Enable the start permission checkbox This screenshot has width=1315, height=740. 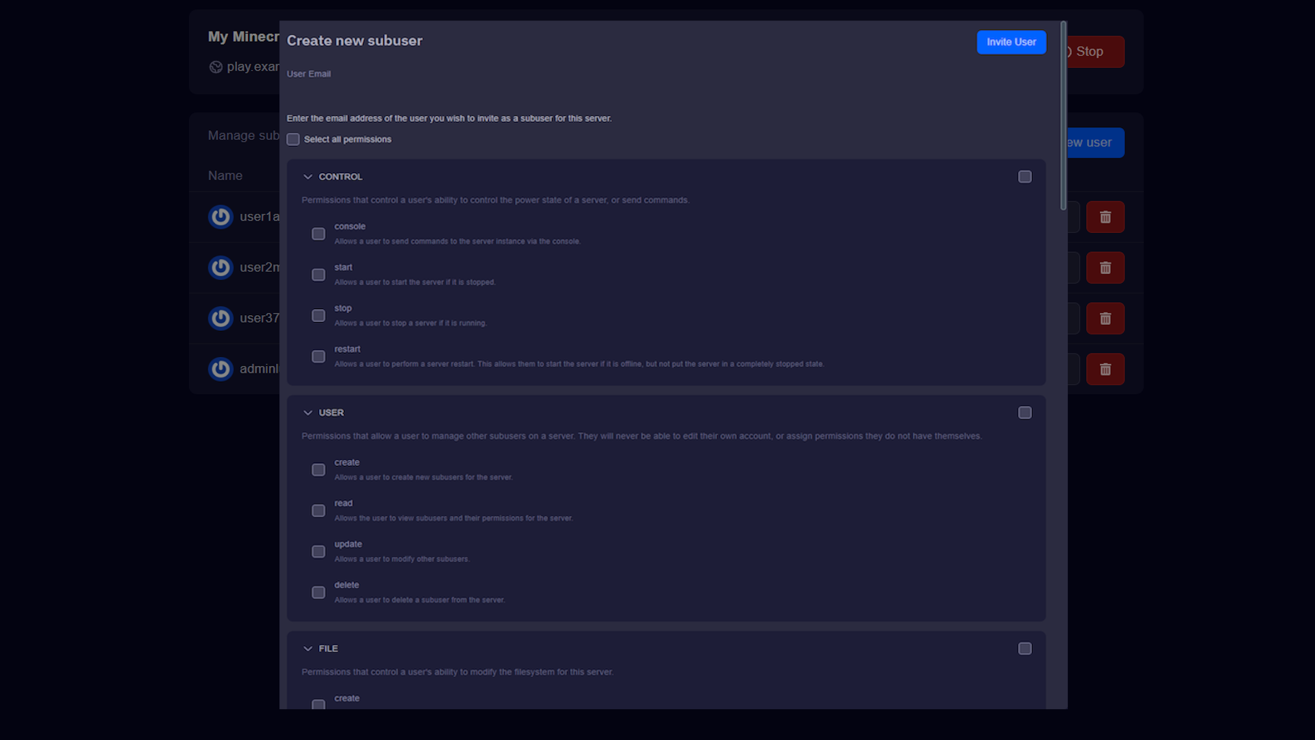(318, 275)
